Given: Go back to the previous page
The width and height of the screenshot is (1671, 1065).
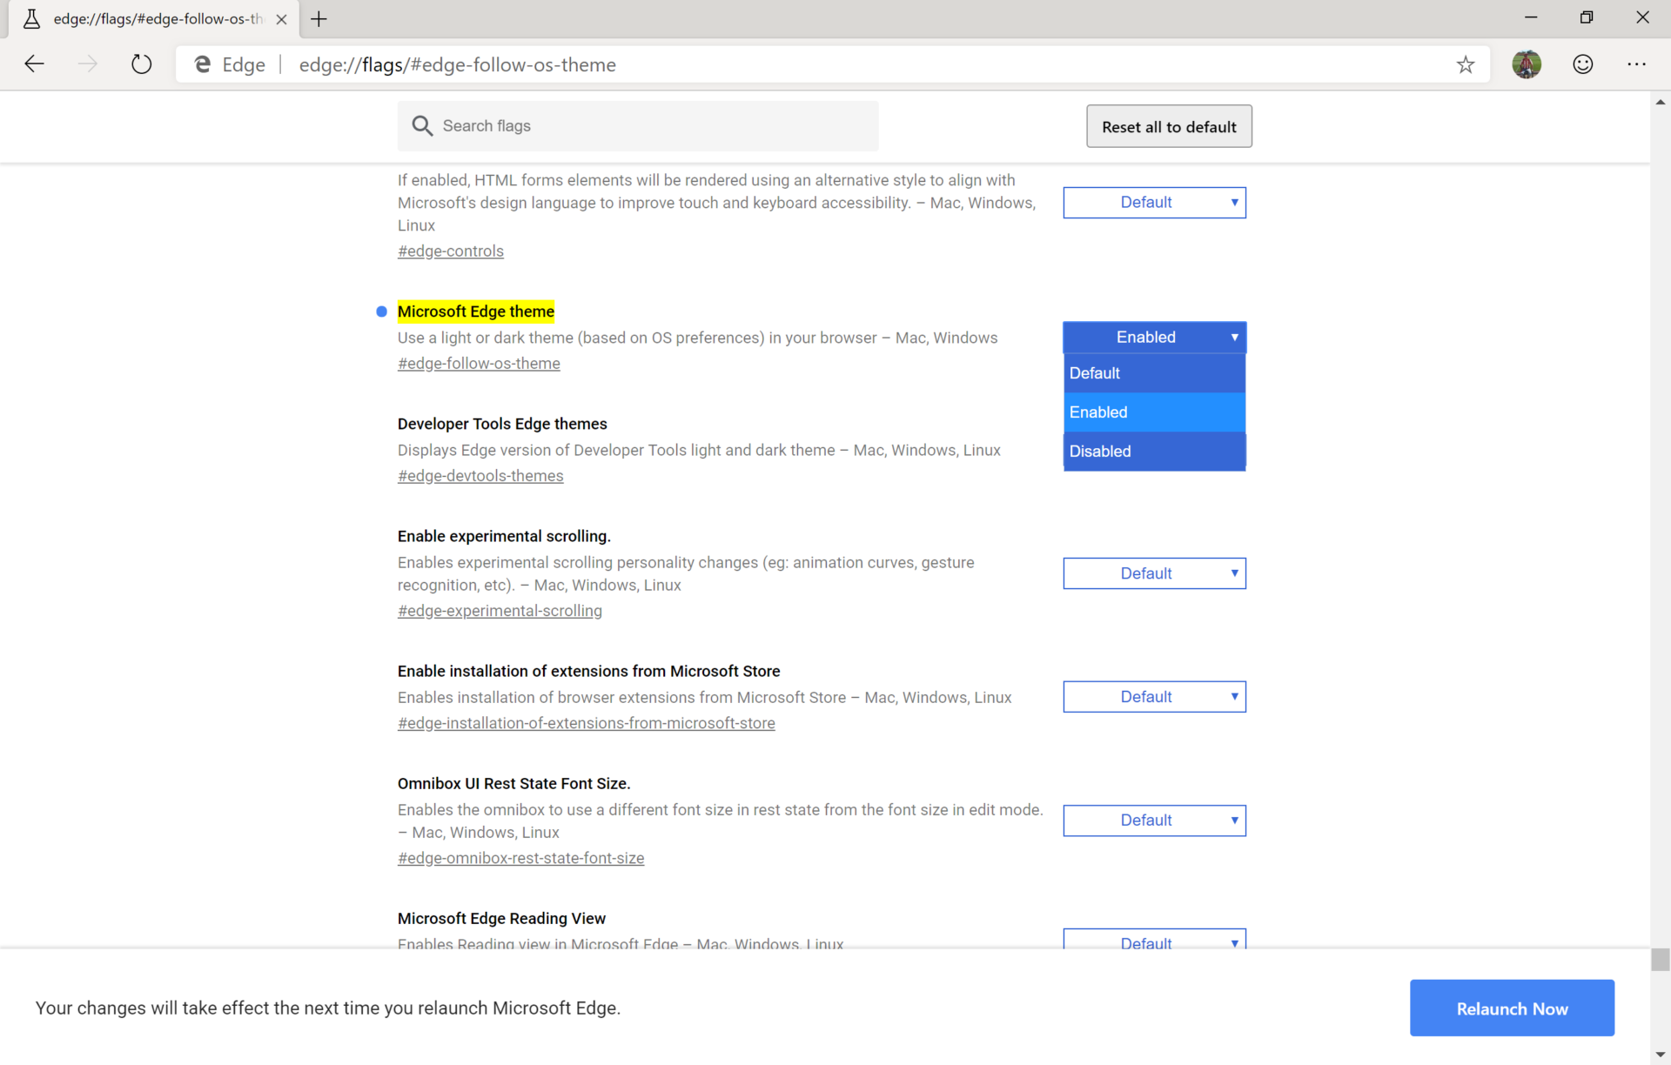Looking at the screenshot, I should click(x=34, y=64).
